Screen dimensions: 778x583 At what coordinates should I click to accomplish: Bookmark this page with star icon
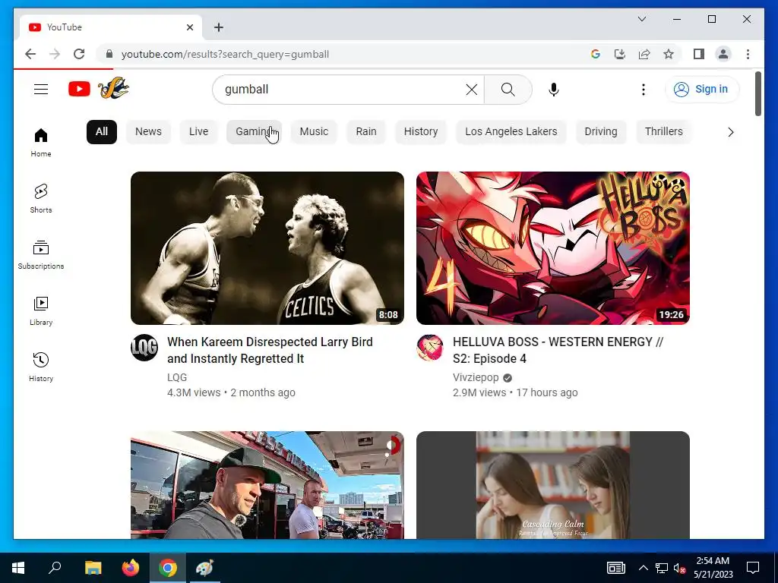click(x=669, y=54)
